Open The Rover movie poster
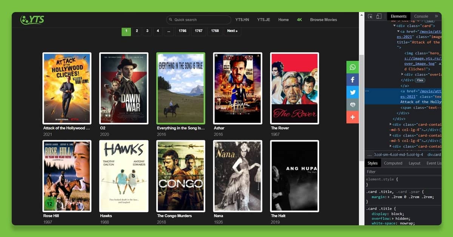Image resolution: width=453 pixels, height=237 pixels. click(294, 88)
